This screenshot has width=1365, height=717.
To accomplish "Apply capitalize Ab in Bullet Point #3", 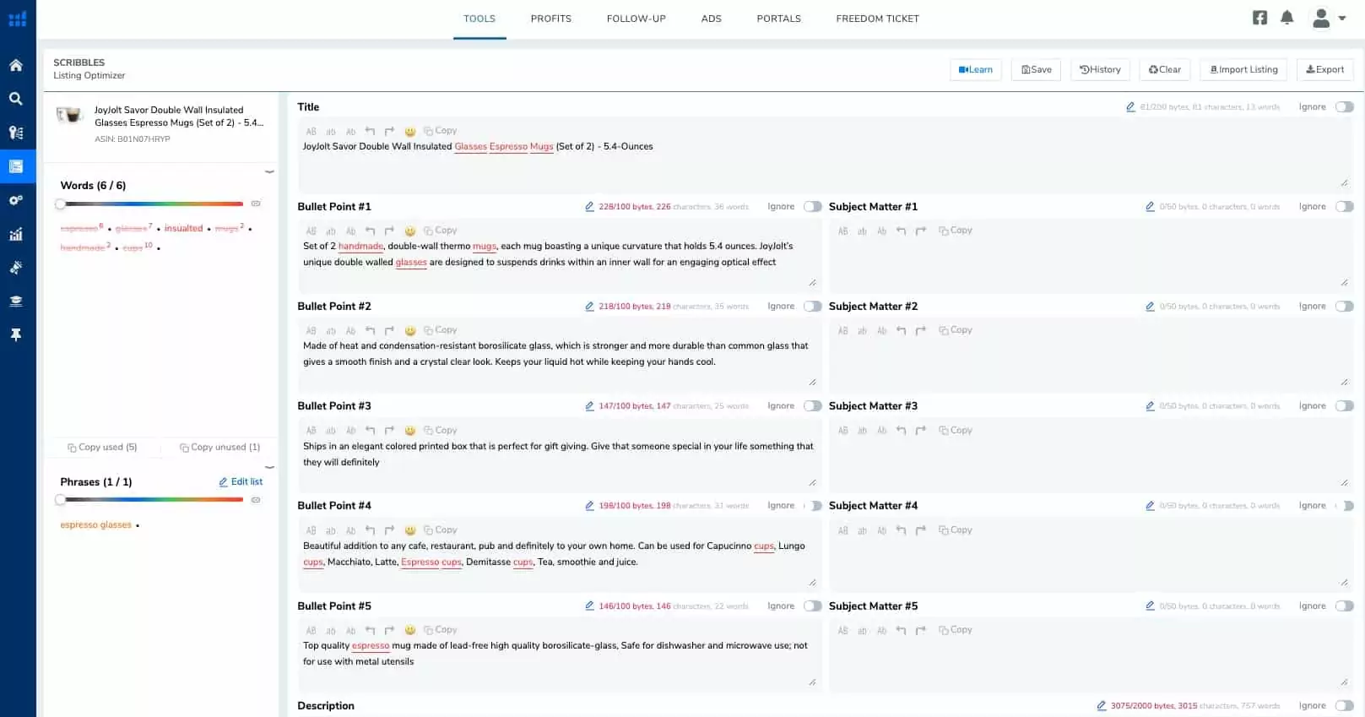I will (350, 431).
